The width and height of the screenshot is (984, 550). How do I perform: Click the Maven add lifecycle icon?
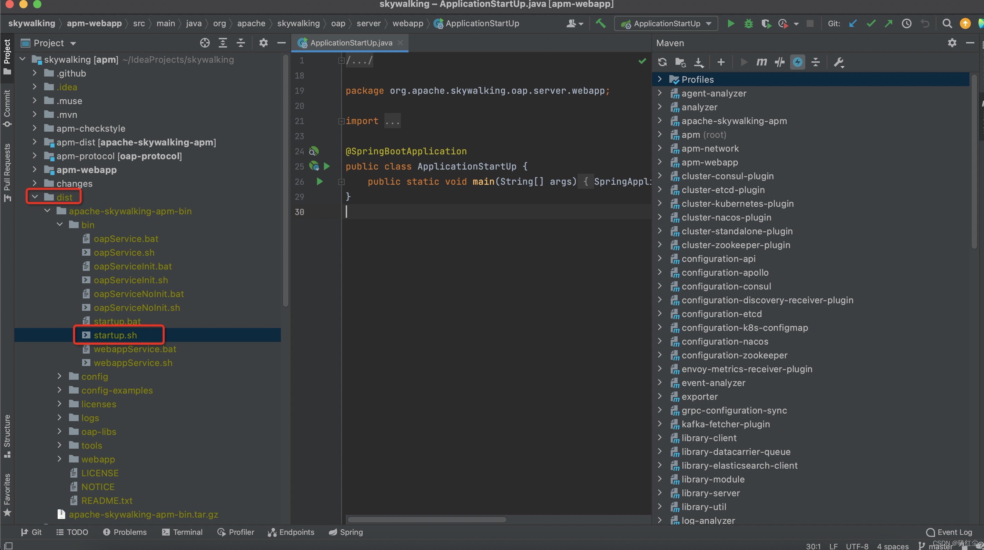pyautogui.click(x=720, y=62)
